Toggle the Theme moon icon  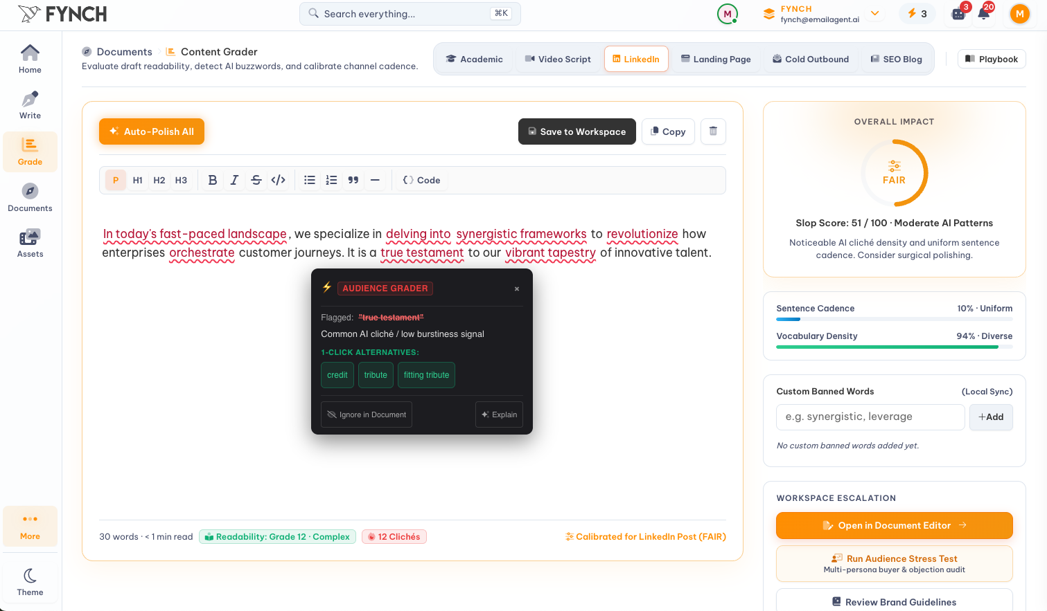[30, 582]
